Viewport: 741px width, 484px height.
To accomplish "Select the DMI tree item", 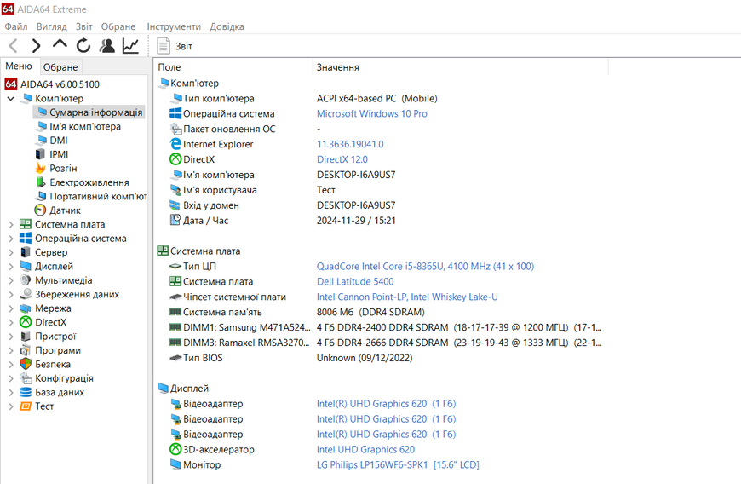I will tap(59, 141).
